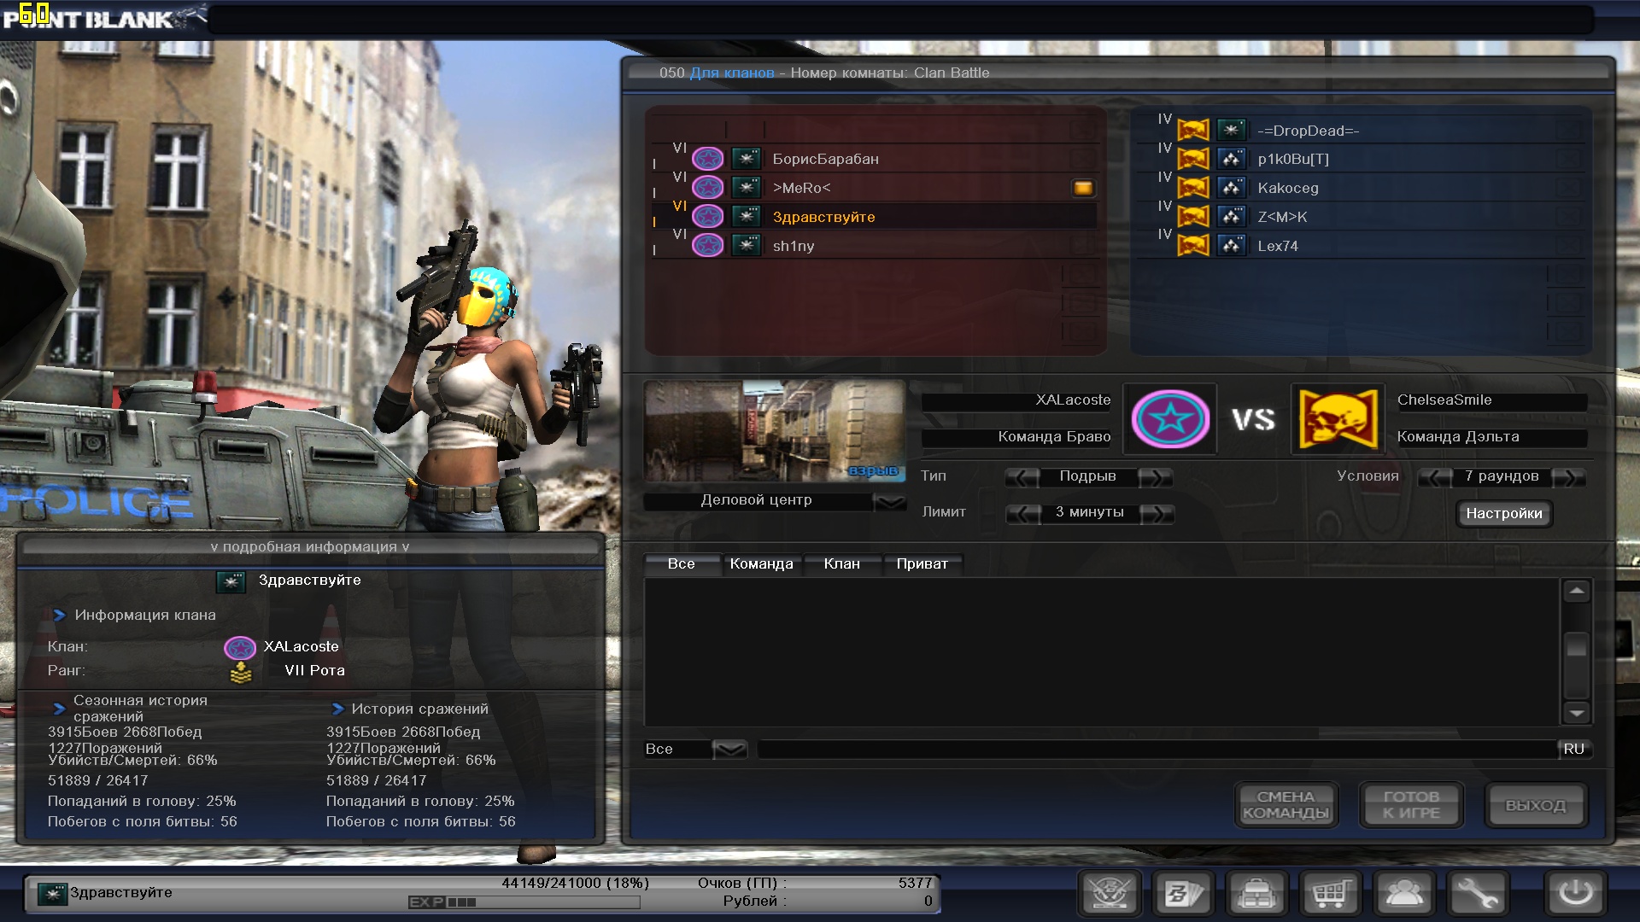Toggle the 'ГОТОВ К ИГРЕ' ready button
The height and width of the screenshot is (922, 1640).
tap(1411, 804)
